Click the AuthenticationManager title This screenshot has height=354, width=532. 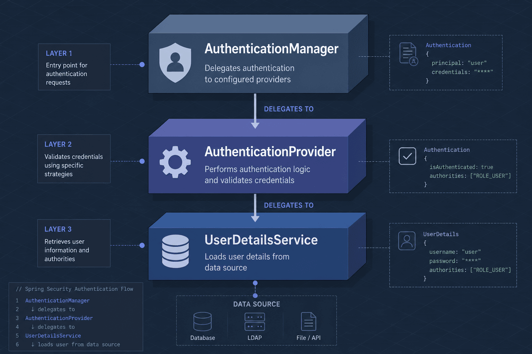pos(271,49)
